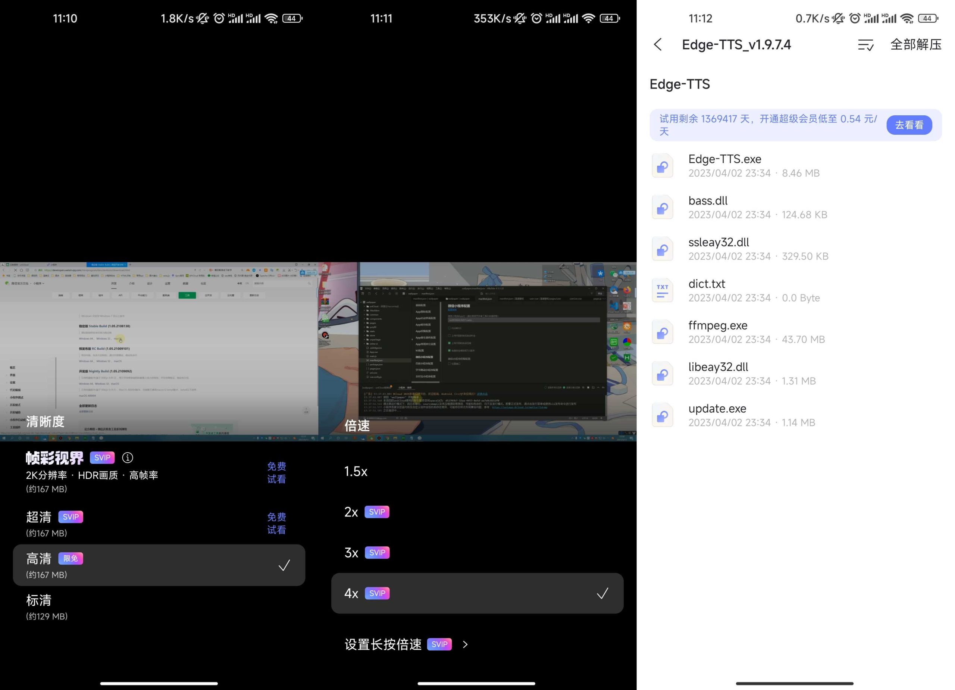Screen dimensions: 955x690
Task: Open the bass.dll file icon
Action: pos(663,207)
